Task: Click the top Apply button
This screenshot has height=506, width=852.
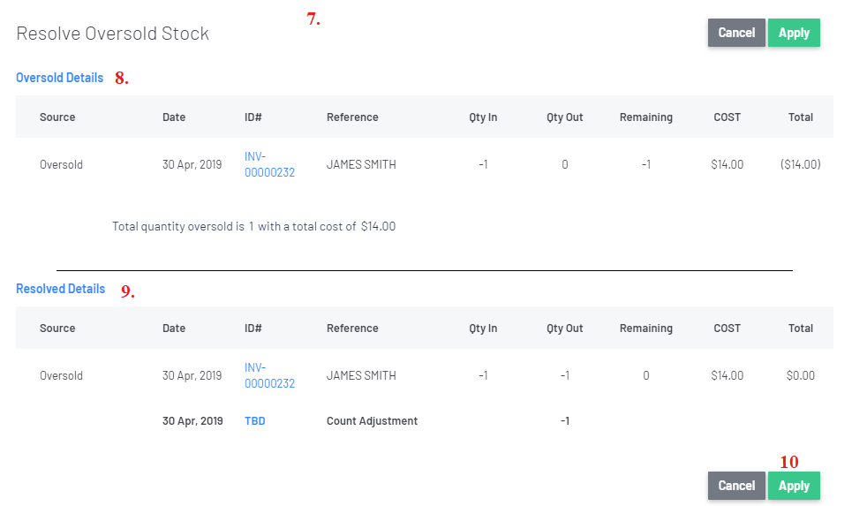Action: 794,33
